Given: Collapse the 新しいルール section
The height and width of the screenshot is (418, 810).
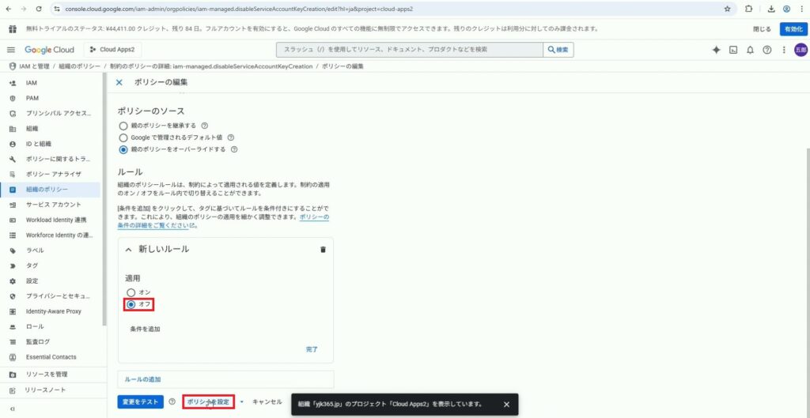Looking at the screenshot, I should click(x=128, y=250).
